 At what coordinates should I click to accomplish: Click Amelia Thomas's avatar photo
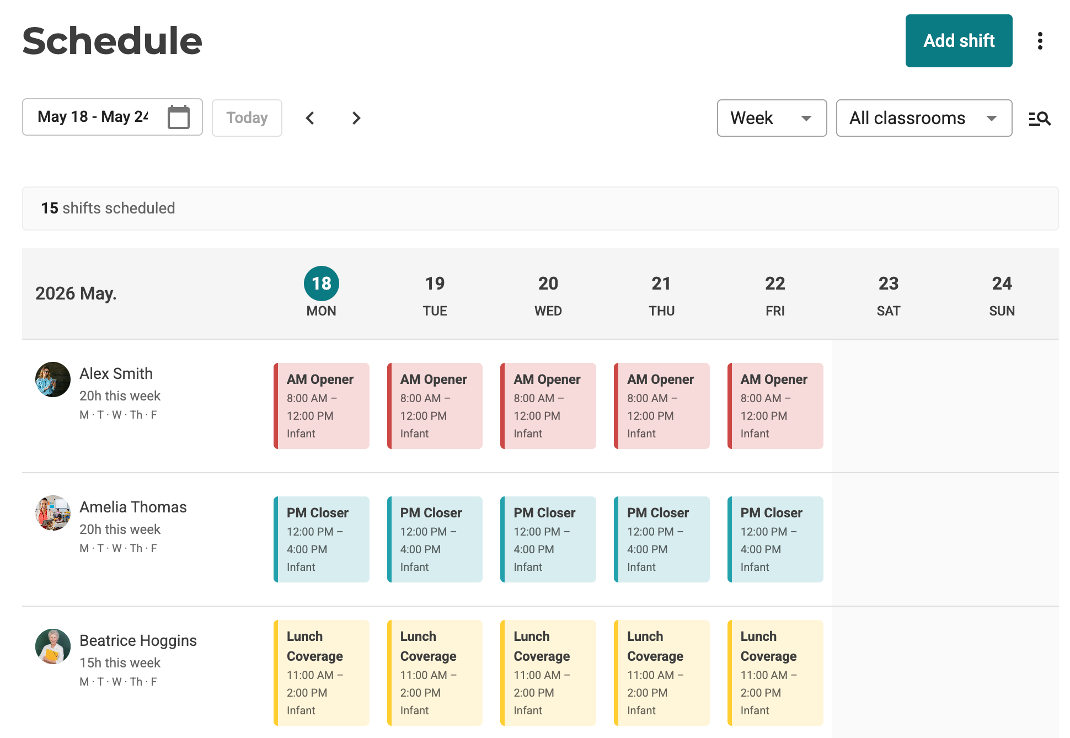(53, 513)
